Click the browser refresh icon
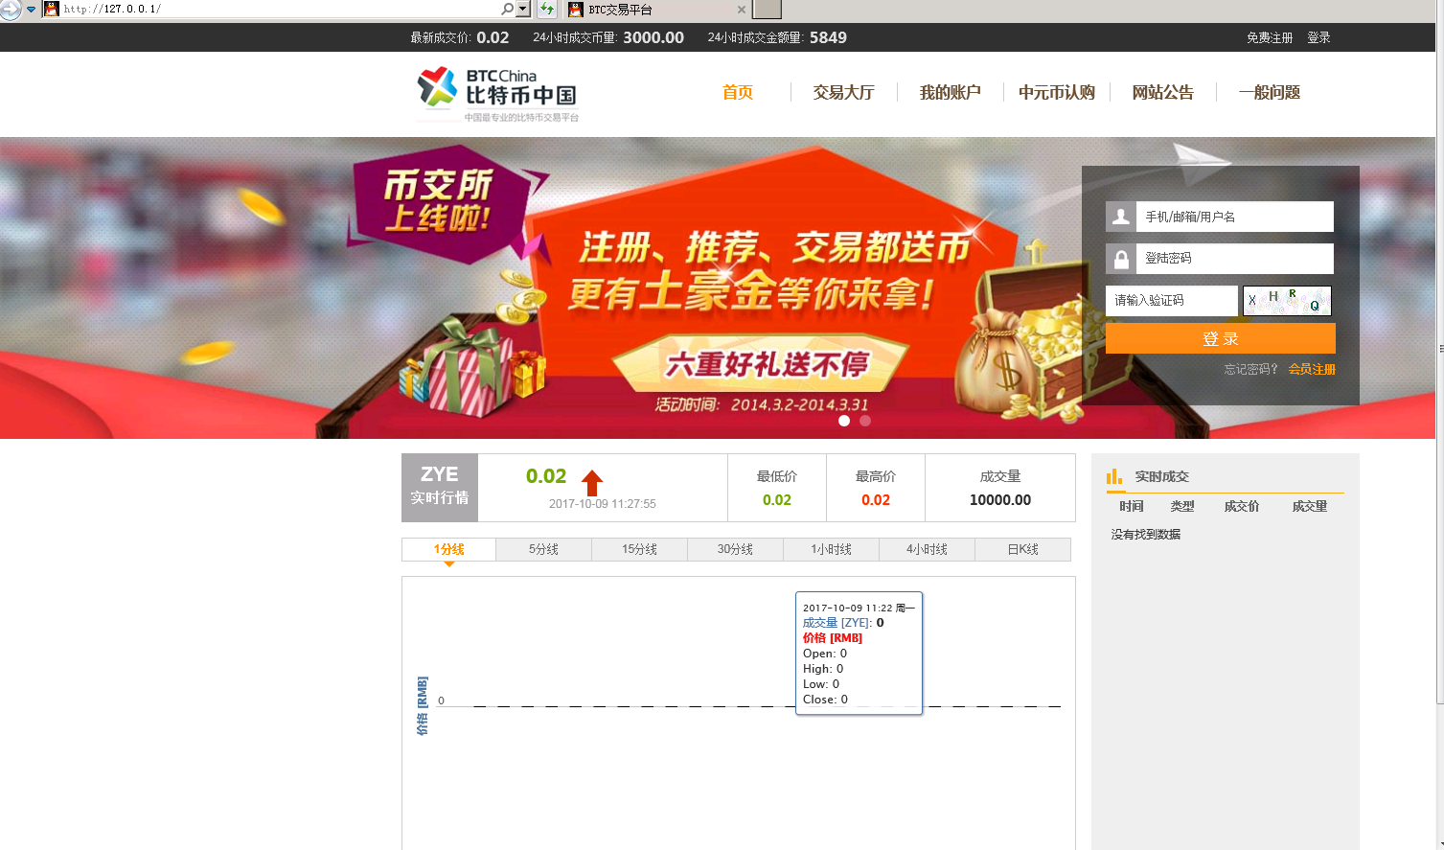1444x850 pixels. tap(545, 9)
